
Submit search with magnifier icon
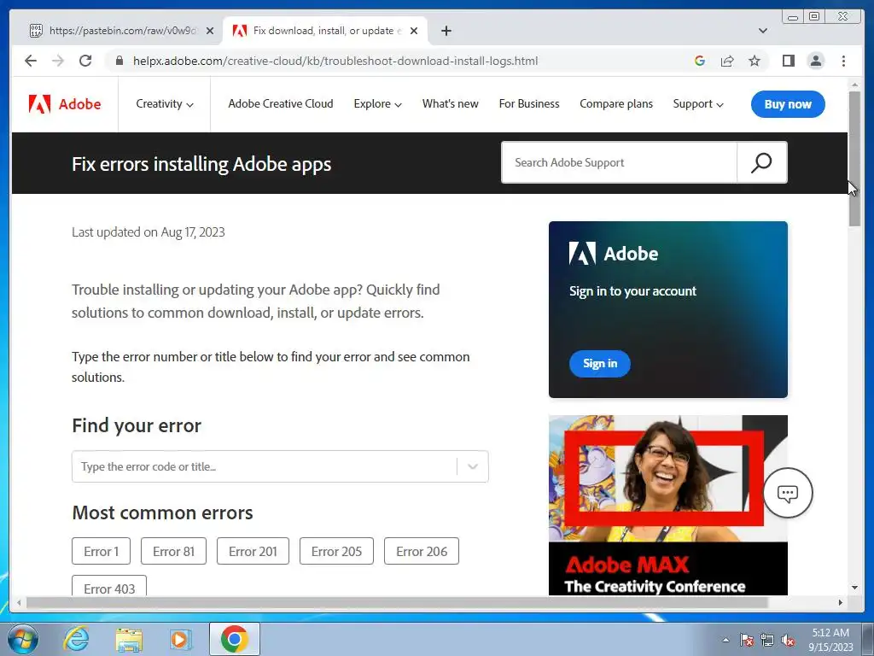(x=761, y=162)
